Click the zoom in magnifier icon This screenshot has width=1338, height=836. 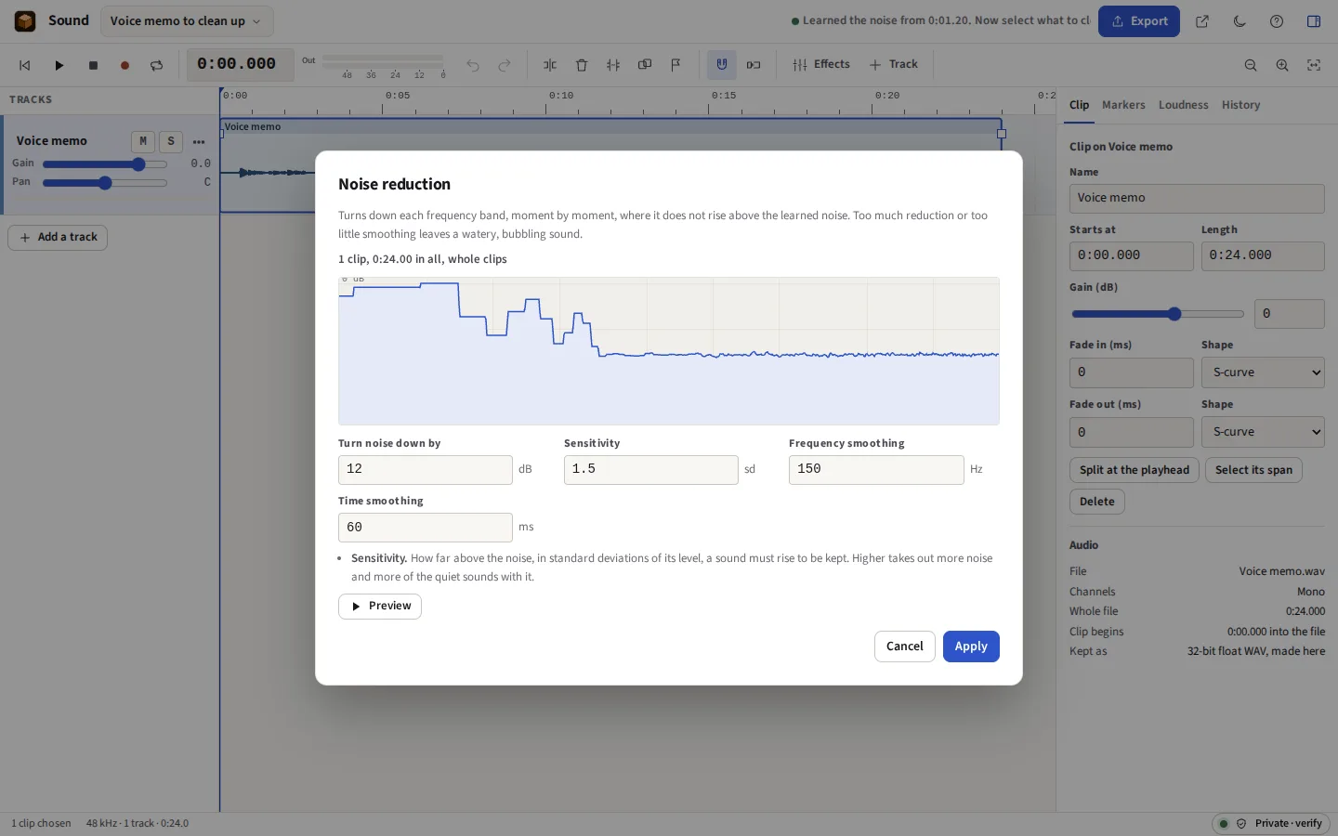pos(1282,65)
